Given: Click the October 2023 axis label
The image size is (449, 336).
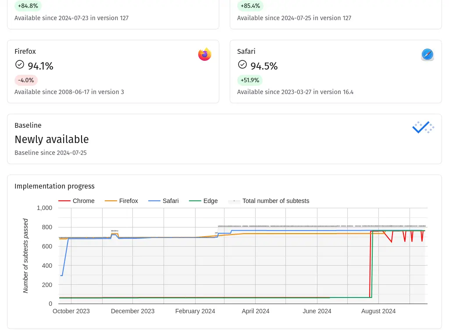Looking at the screenshot, I should tap(71, 311).
